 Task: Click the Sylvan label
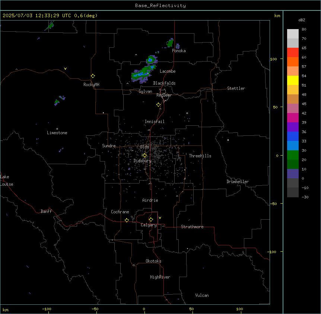coord(145,91)
